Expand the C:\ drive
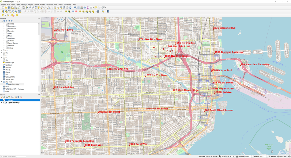 click(x=1, y=50)
